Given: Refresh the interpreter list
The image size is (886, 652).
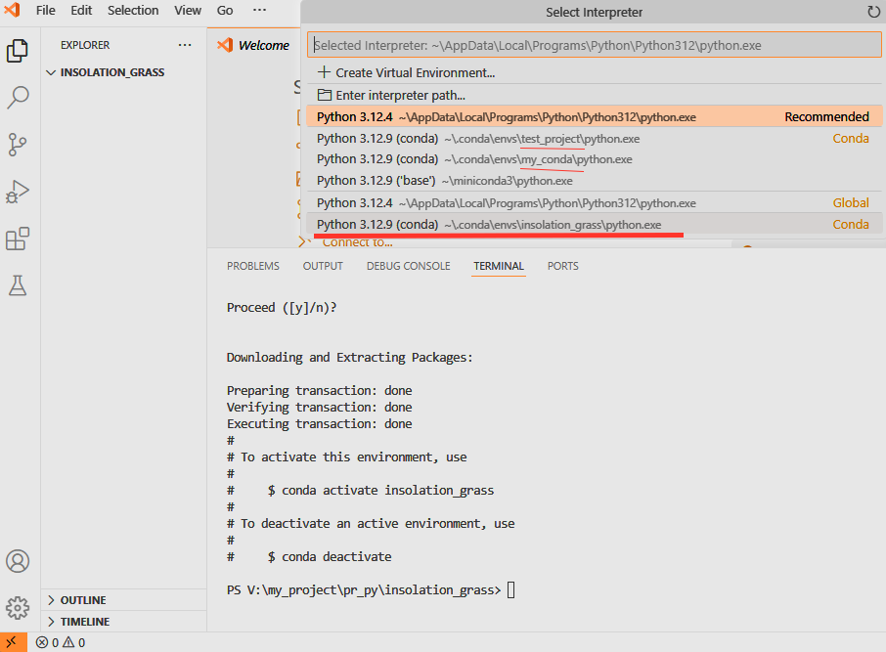Looking at the screenshot, I should tap(873, 12).
